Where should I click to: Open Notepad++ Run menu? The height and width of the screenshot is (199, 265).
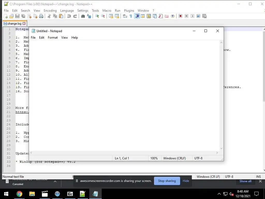point(117,10)
